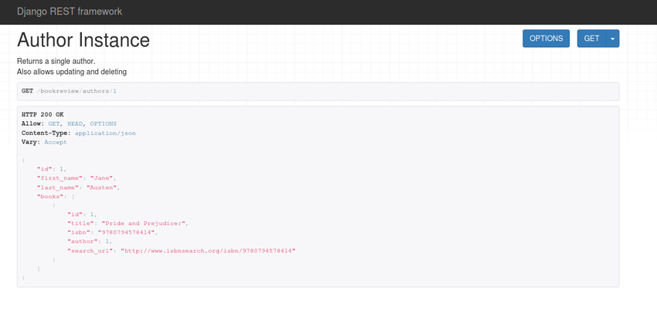Click the "books" key in the JSON
This screenshot has height=310, width=657.
point(49,197)
